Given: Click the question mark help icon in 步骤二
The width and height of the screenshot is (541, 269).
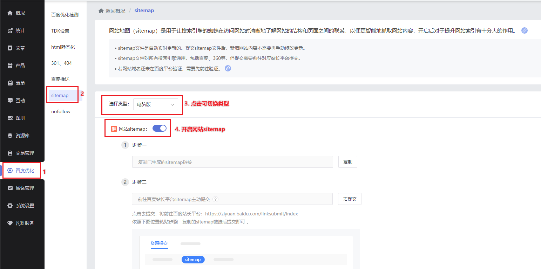Looking at the screenshot, I should pos(216,199).
